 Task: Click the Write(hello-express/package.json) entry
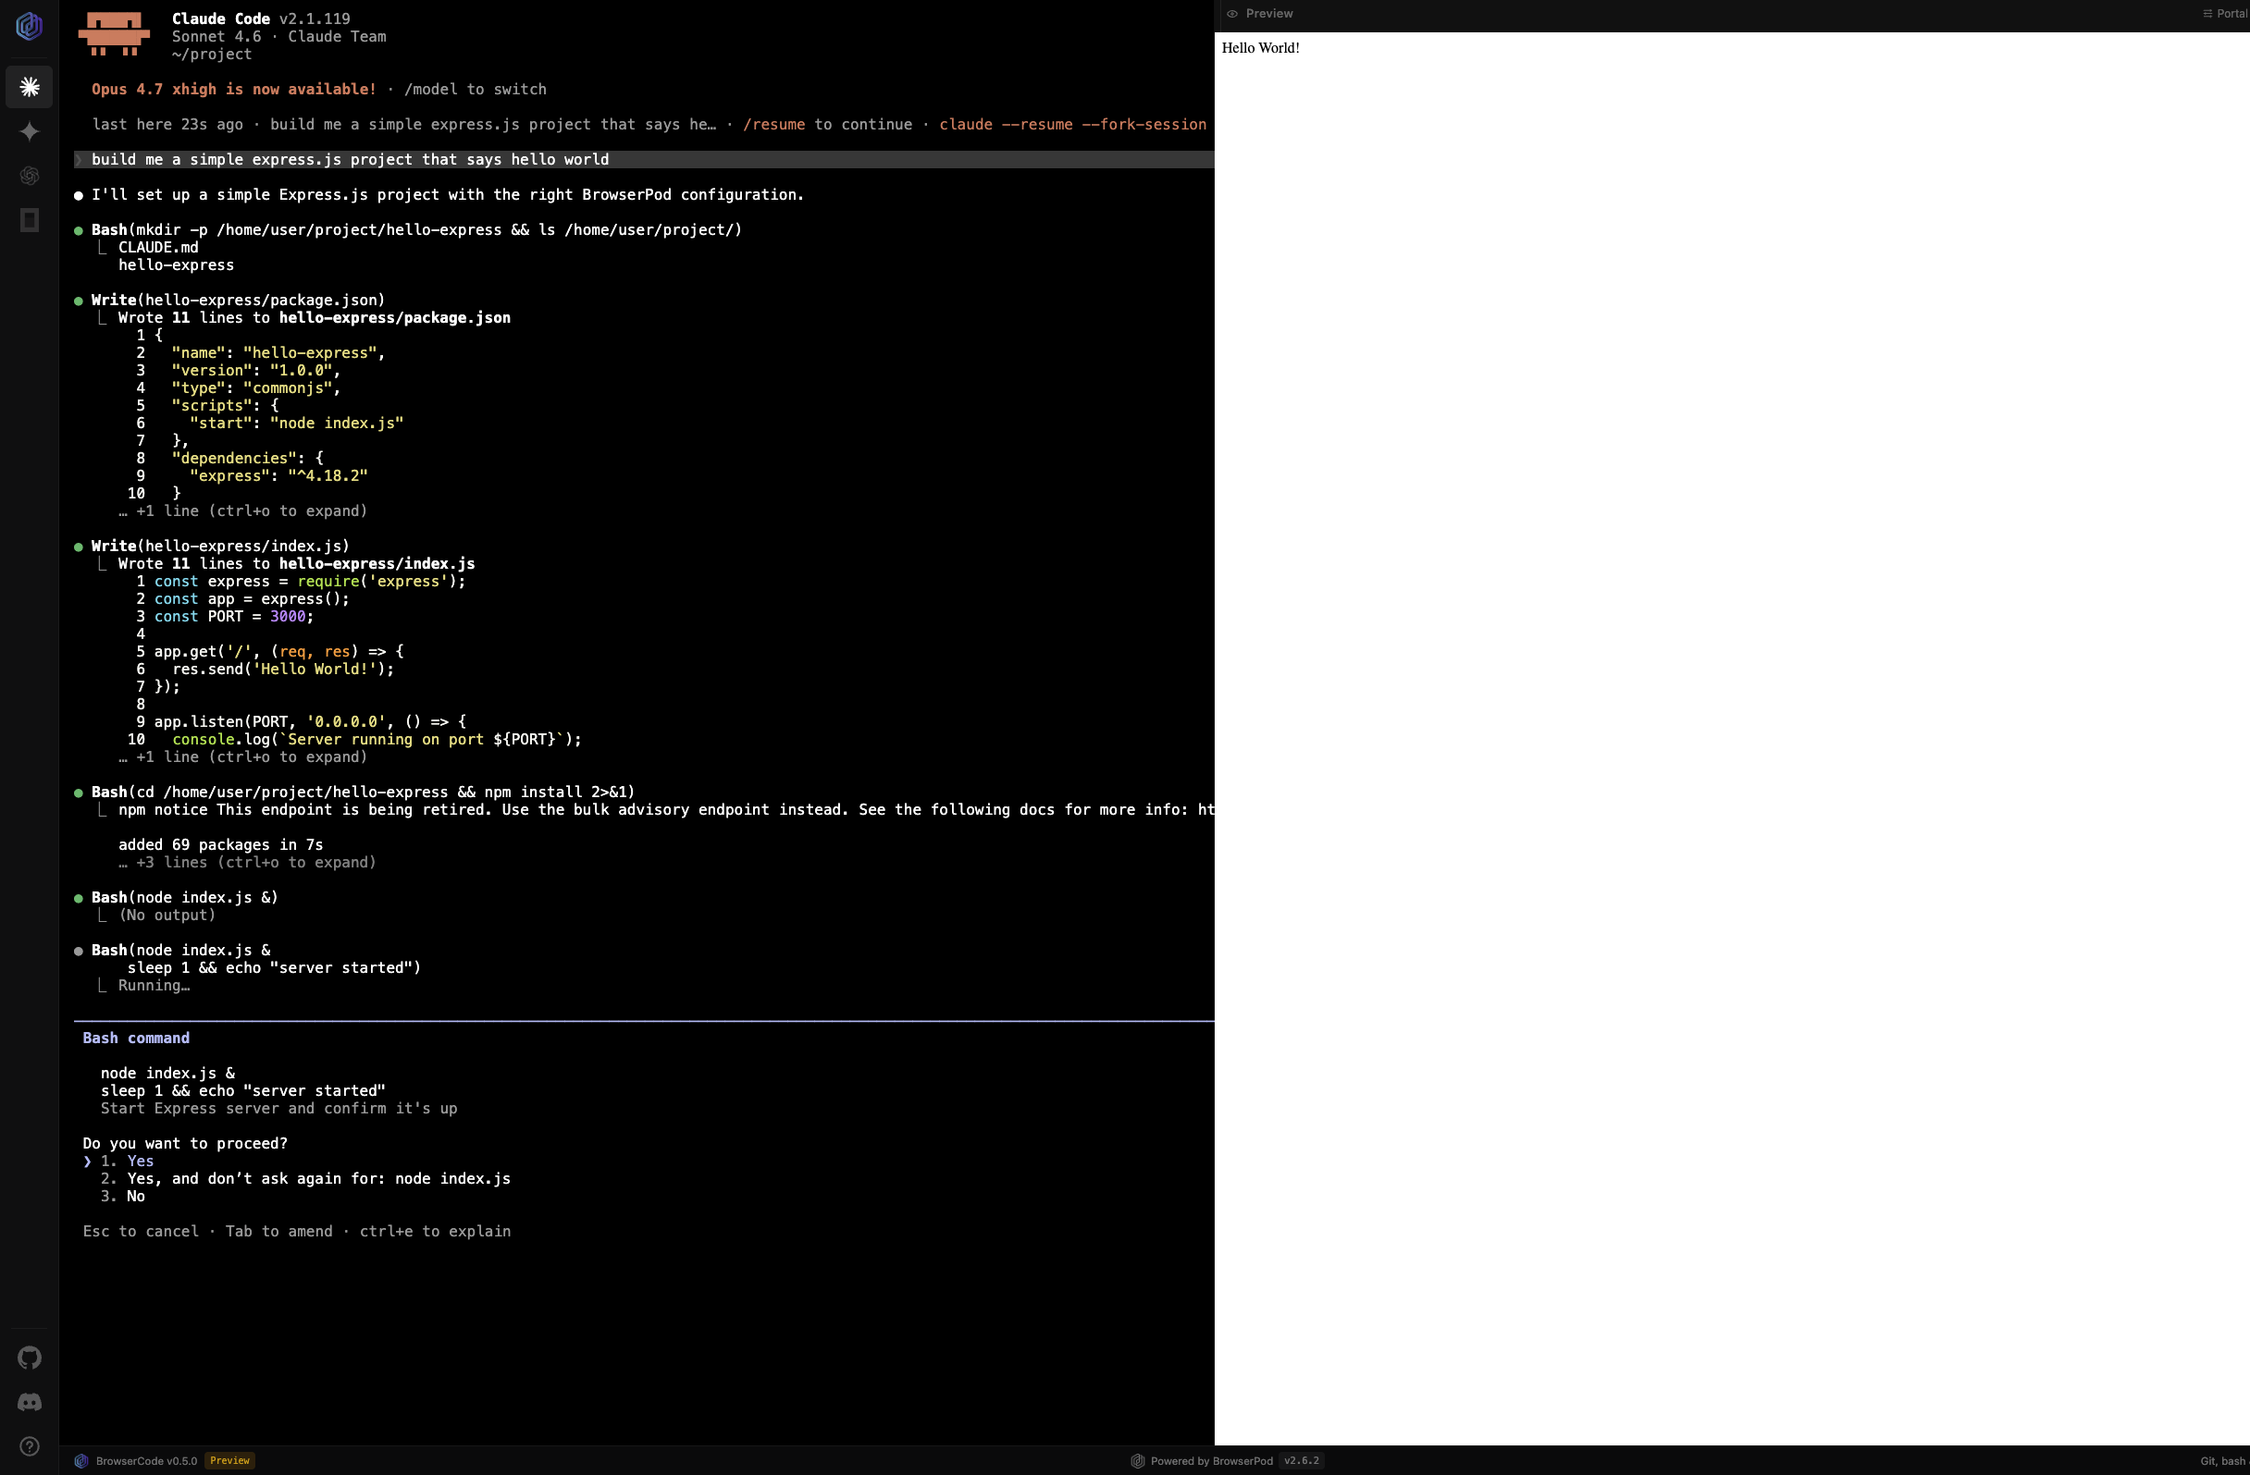[x=239, y=301]
